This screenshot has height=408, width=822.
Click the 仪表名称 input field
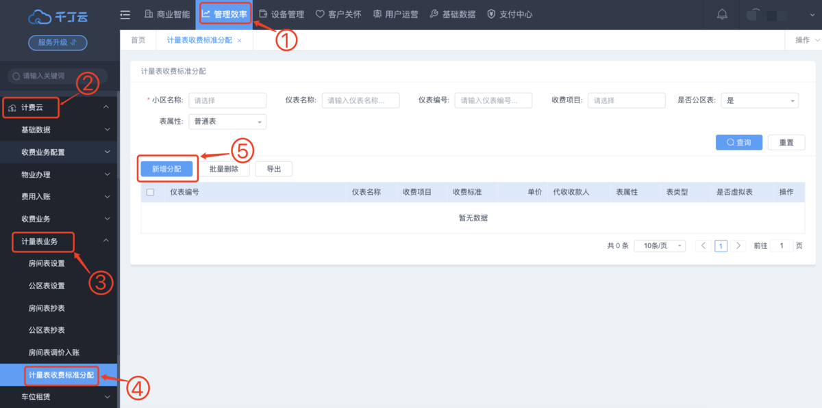click(x=361, y=100)
